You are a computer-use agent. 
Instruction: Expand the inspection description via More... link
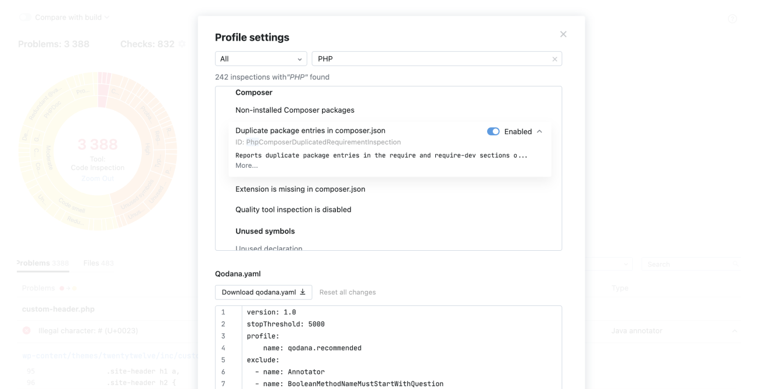246,165
